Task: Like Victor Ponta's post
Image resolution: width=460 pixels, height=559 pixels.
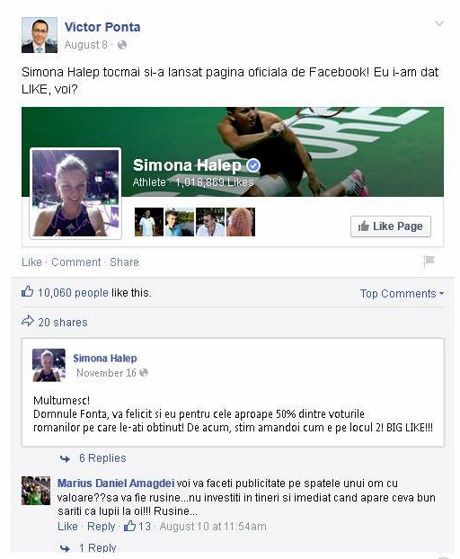Action: tap(31, 262)
